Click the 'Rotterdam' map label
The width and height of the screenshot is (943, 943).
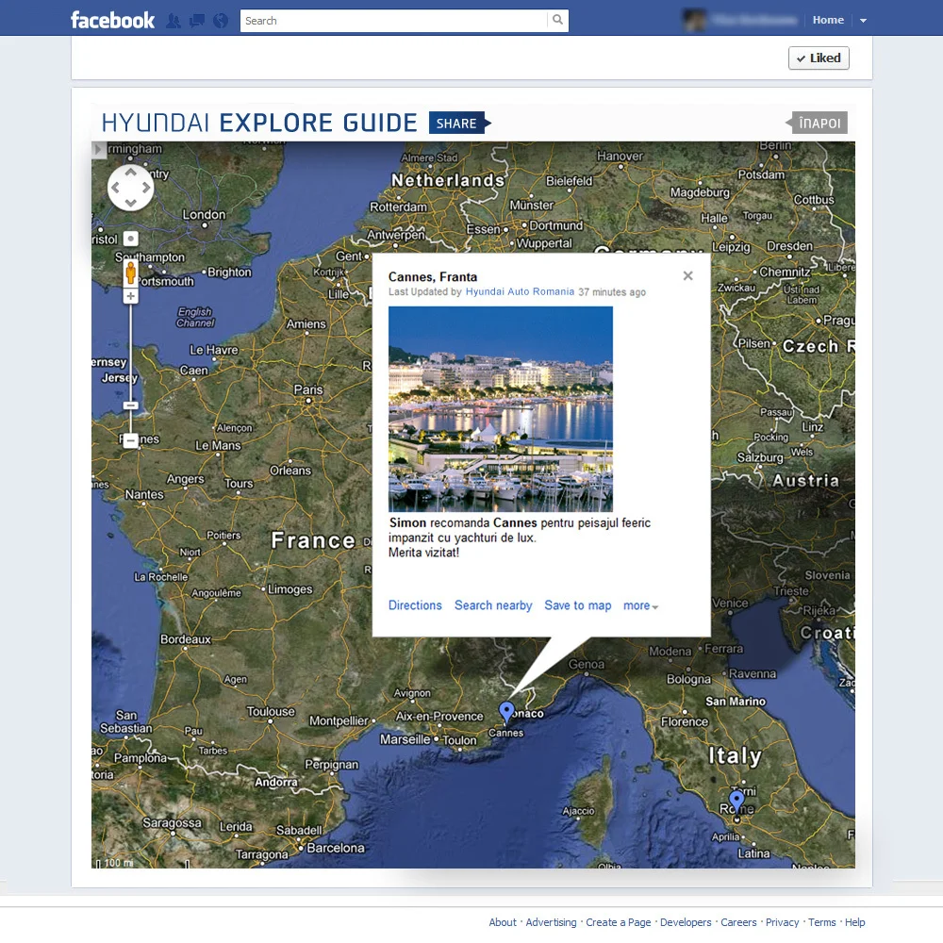(398, 207)
